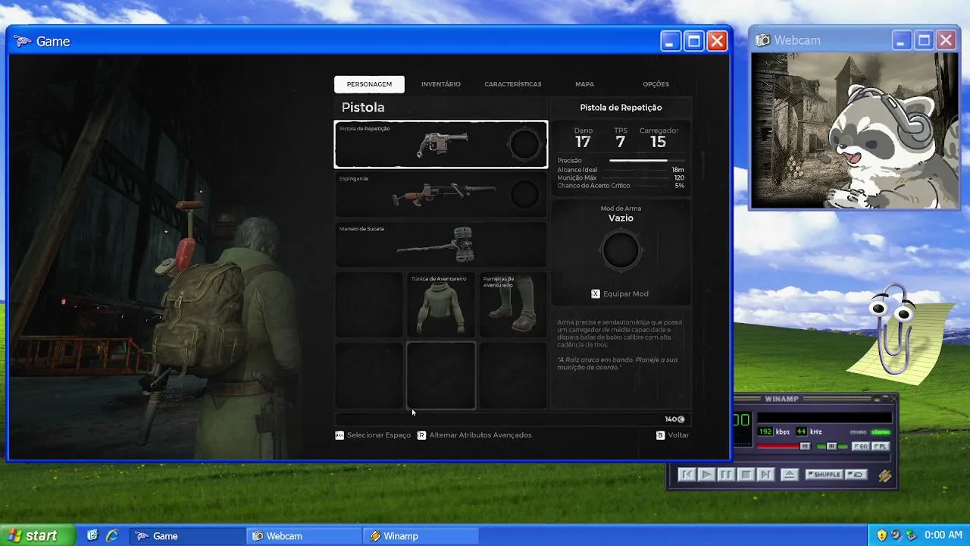The width and height of the screenshot is (970, 546).
Task: Choose the Perneiras de Aventureiro armor slot
Action: tap(513, 305)
